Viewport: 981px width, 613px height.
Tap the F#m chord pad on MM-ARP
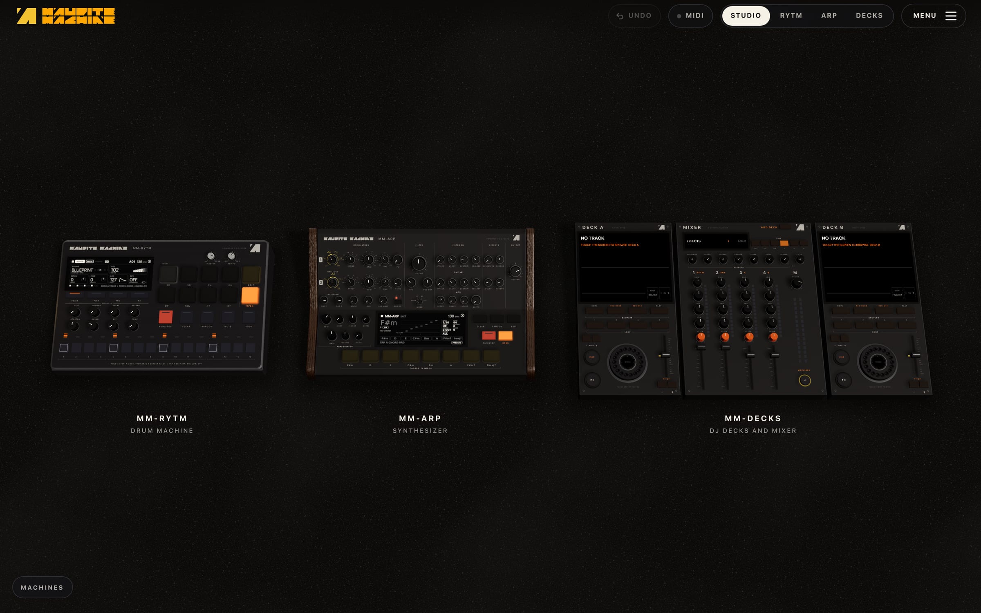point(350,356)
